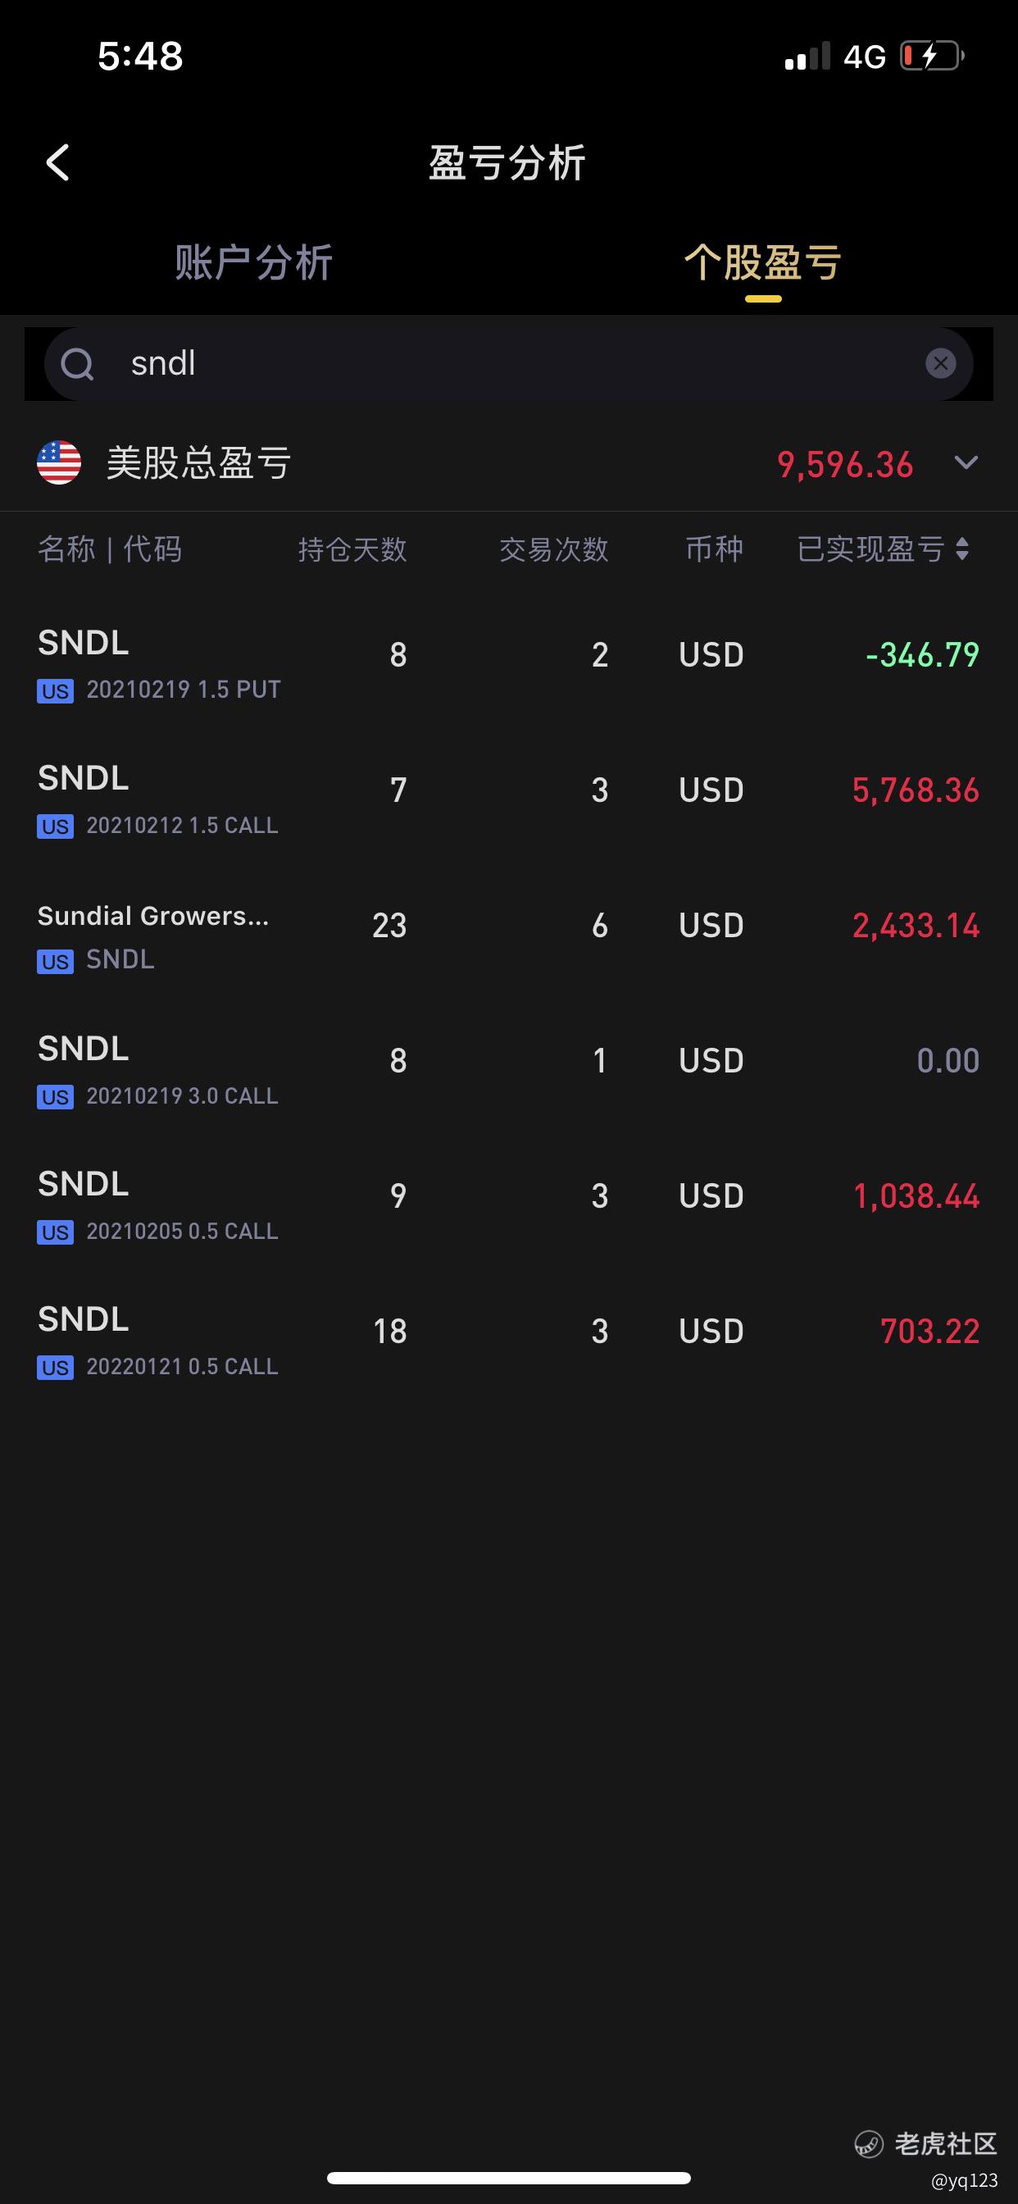Open SNDL 20210212 1.5 CALL entry
1018x2204 pixels.
(509, 799)
